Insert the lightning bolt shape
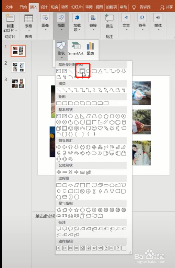 106,128
